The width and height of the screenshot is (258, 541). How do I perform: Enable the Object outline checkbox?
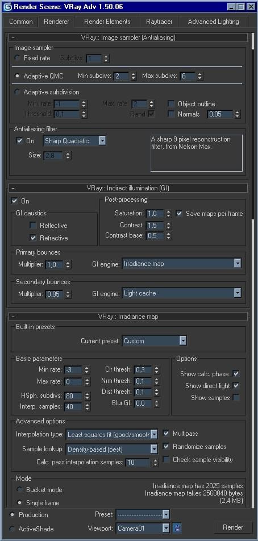point(171,104)
